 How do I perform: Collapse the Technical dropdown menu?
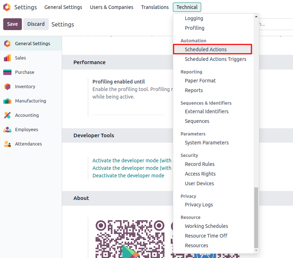pos(187,7)
